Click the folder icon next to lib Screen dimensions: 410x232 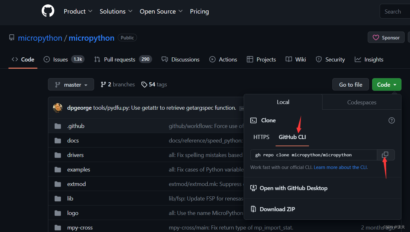tap(58, 199)
